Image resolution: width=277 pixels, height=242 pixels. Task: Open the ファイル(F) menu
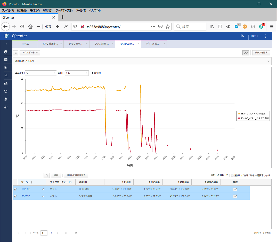click(x=8, y=11)
